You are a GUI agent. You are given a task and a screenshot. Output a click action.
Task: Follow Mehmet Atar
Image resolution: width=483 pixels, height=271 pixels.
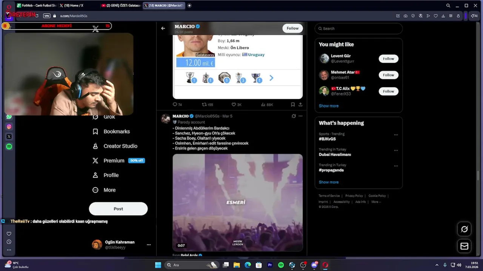(x=388, y=75)
